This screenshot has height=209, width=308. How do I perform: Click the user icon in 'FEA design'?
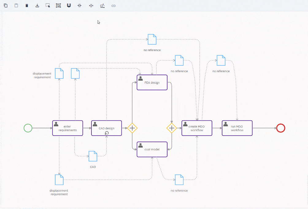(x=141, y=79)
